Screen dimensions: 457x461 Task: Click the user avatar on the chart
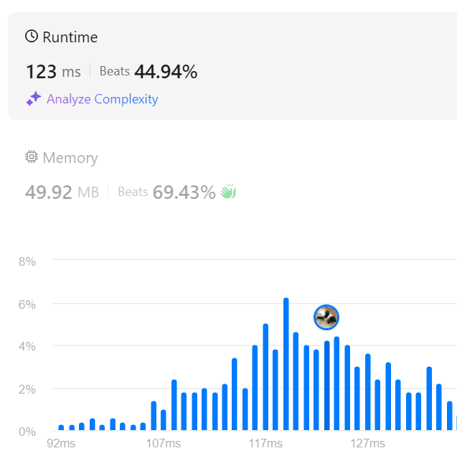[326, 317]
